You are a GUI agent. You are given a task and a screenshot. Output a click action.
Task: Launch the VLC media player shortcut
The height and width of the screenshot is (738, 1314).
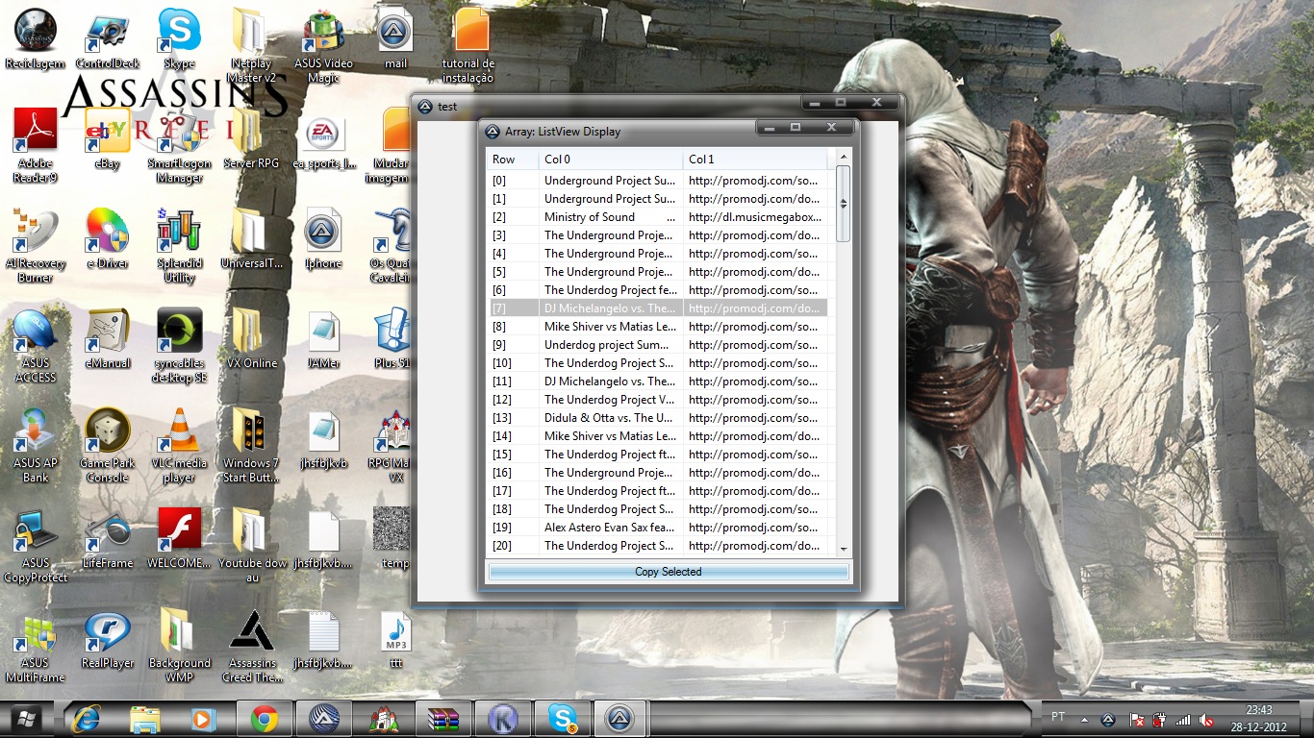[179, 444]
